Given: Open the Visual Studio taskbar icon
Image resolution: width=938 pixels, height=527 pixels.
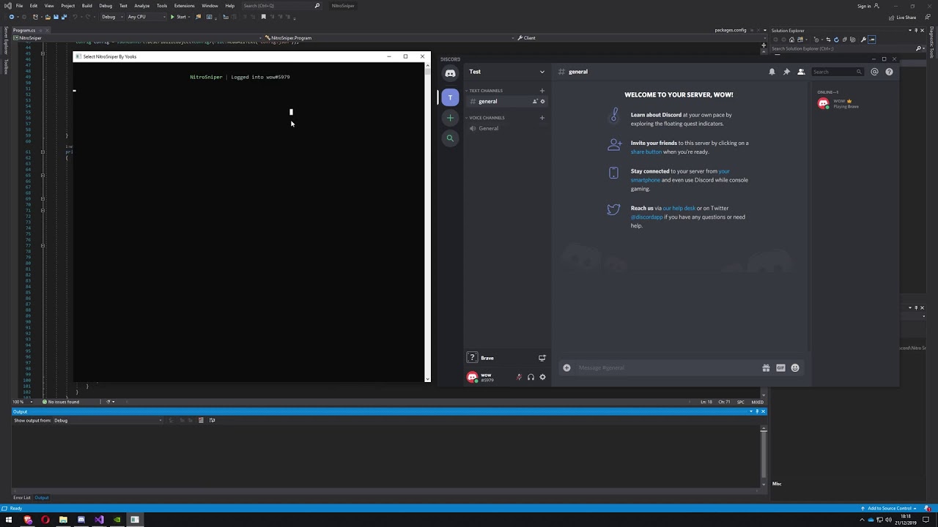Looking at the screenshot, I should pyautogui.click(x=99, y=520).
